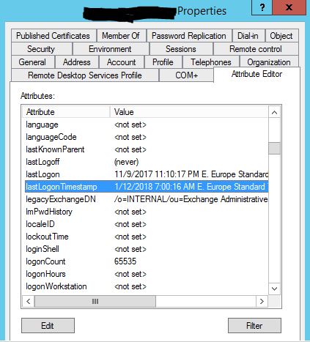Select the languageCode attribute row

pos(146,137)
